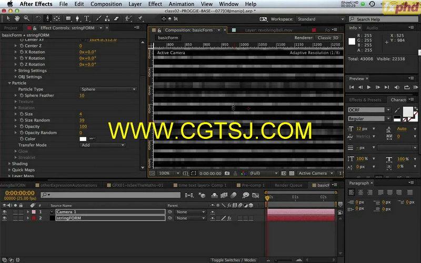Click the basicForm breadcrumb button
421x263 pixels.
168,38
